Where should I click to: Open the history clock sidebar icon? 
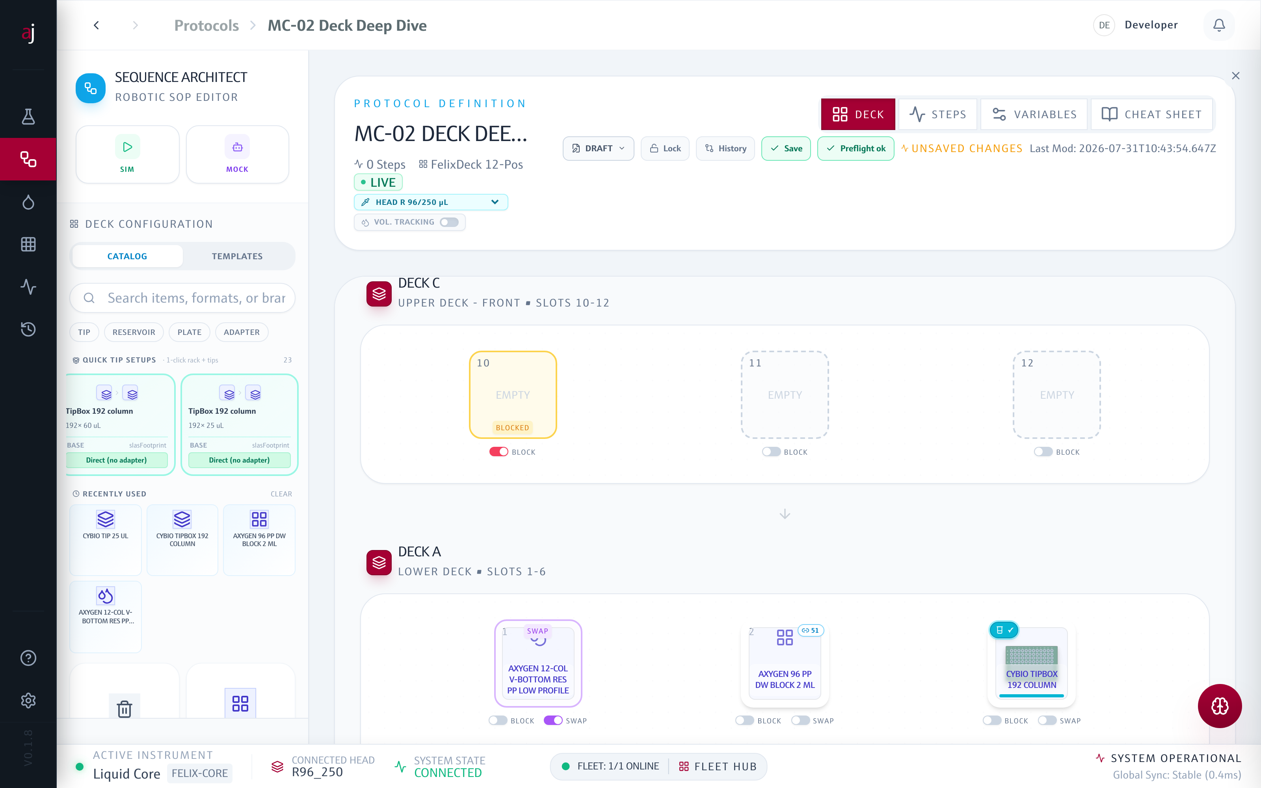point(28,329)
